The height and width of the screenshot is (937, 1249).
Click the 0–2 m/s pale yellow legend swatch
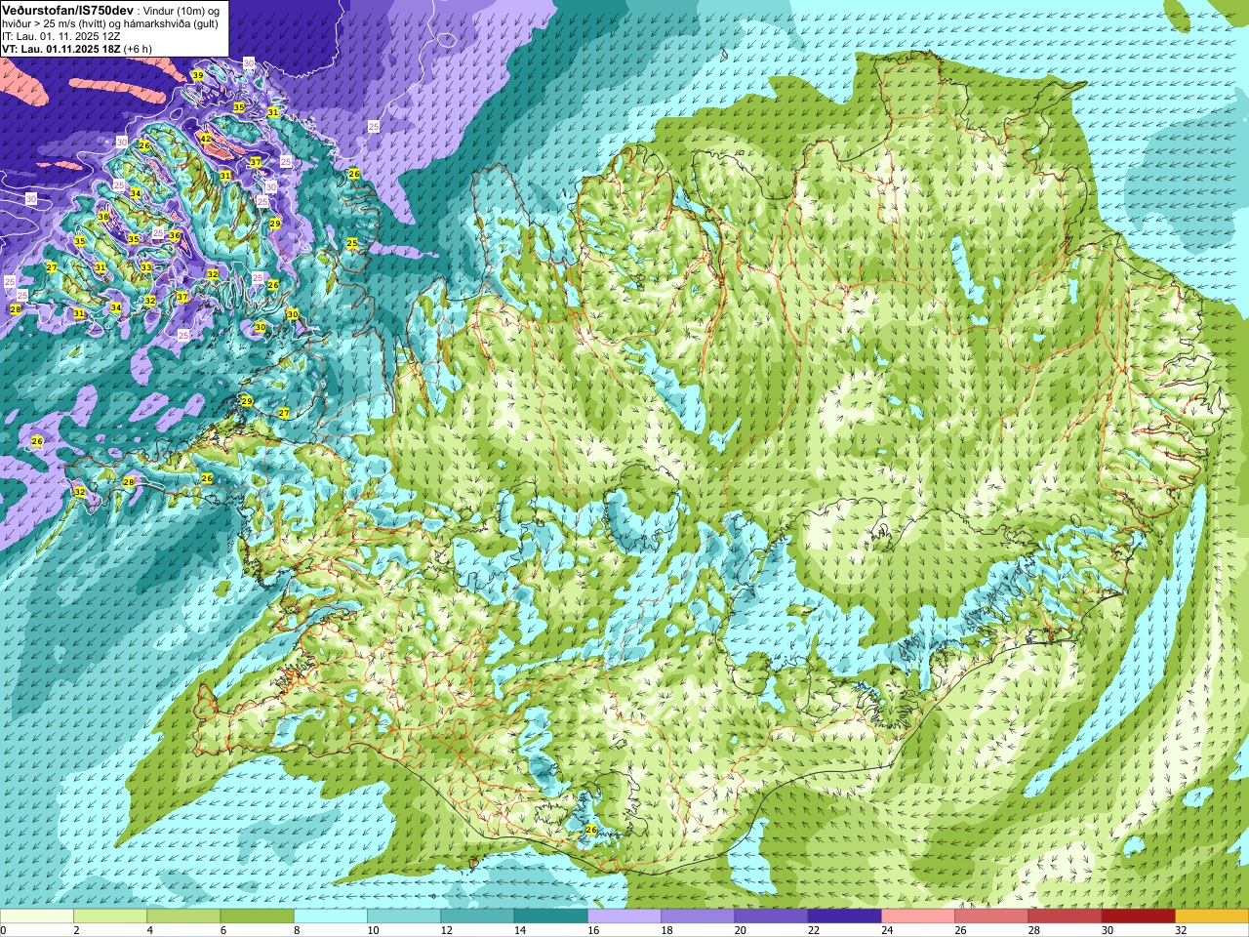pyautogui.click(x=37, y=917)
